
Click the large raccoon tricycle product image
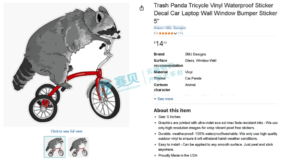(67, 65)
